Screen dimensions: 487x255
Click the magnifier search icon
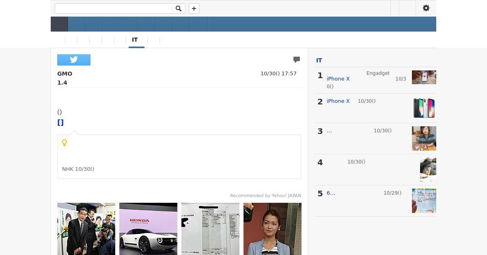point(178,8)
